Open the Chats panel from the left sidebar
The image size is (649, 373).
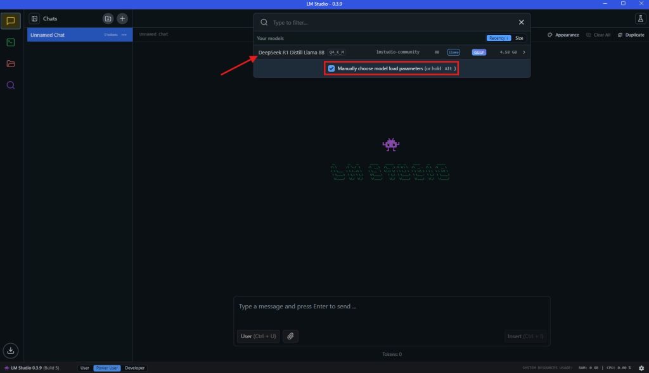pyautogui.click(x=10, y=21)
